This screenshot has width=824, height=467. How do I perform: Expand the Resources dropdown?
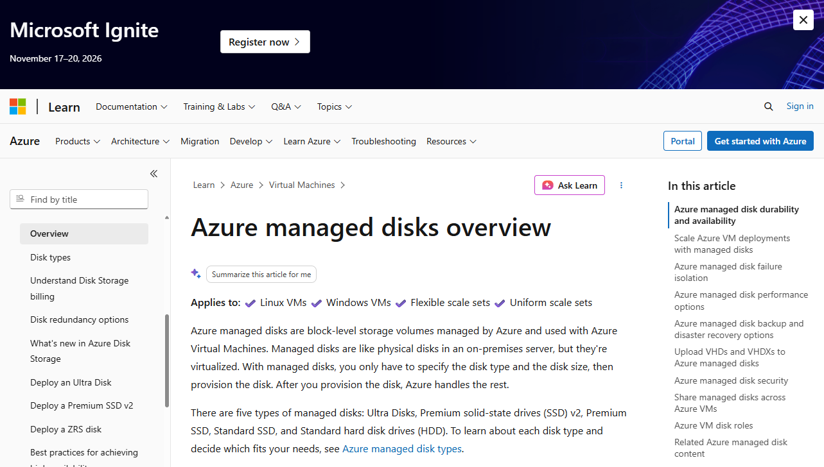451,141
